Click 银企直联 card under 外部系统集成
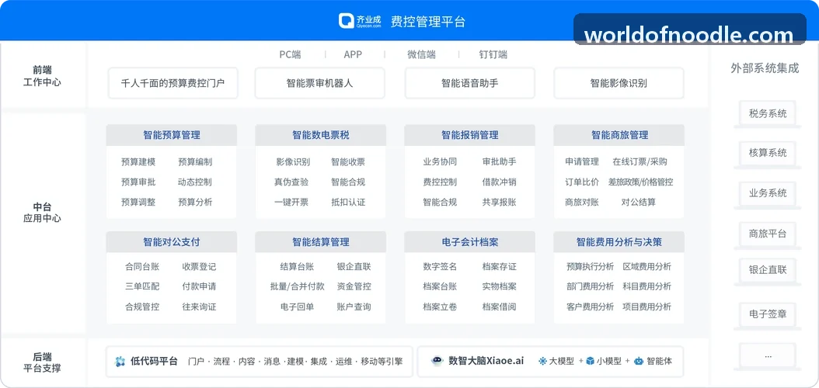This screenshot has height=388, width=819. point(768,270)
